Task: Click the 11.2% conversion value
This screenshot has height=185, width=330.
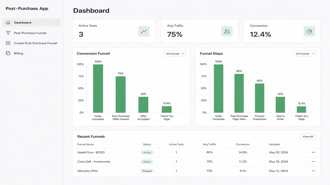Action: tap(243, 162)
